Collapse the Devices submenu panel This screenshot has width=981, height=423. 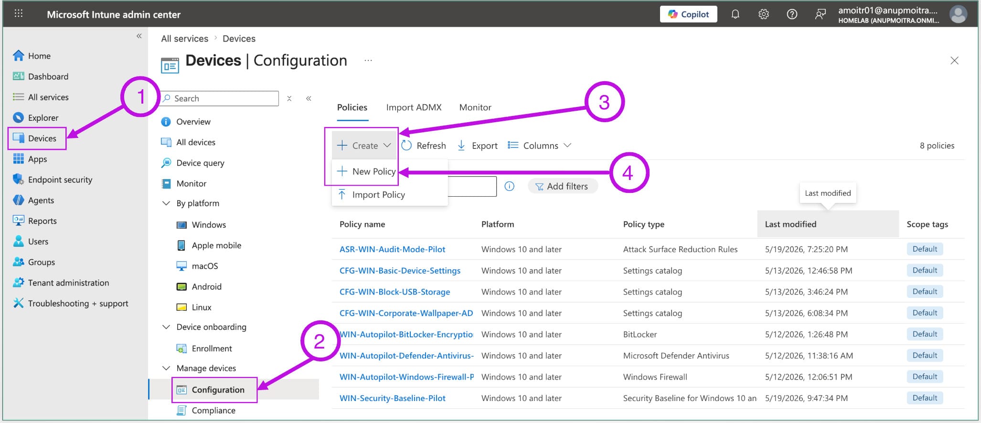309,98
